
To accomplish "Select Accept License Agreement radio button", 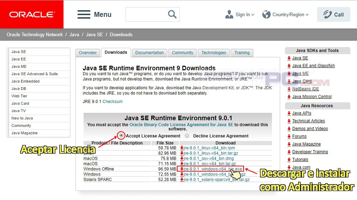I will tap(121, 136).
